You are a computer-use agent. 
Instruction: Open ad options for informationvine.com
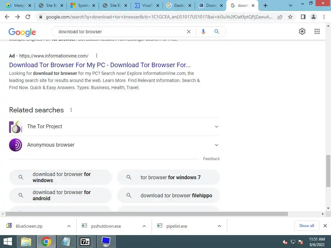coord(96,56)
